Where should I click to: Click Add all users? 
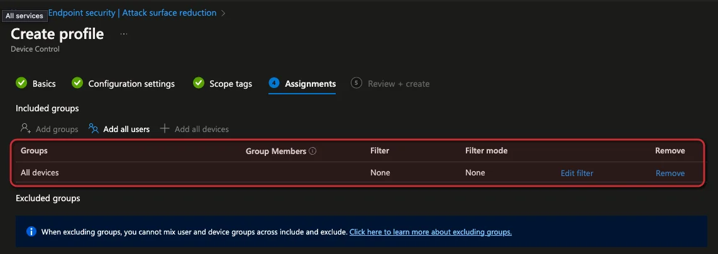coord(119,129)
